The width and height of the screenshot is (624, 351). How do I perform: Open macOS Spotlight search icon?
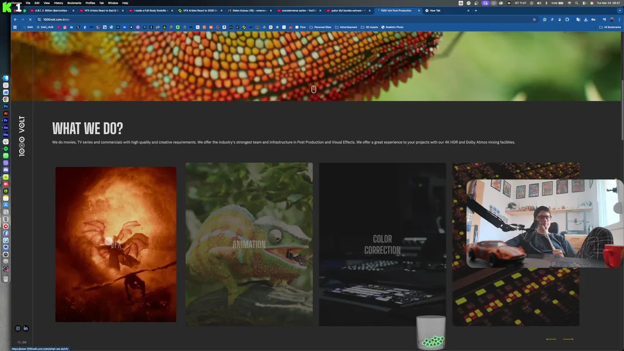point(577,3)
